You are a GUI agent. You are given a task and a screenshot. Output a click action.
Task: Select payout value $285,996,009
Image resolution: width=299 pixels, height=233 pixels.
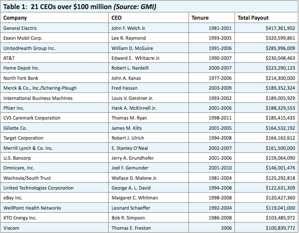tap(280, 48)
